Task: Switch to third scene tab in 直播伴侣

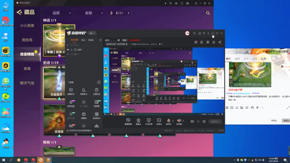Action: pyautogui.click(x=91, y=40)
